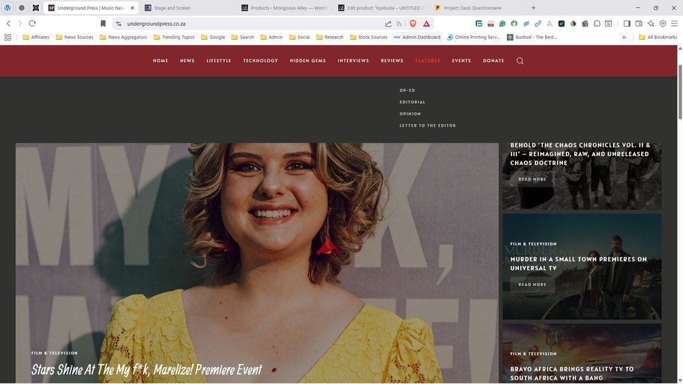This screenshot has width=683, height=384.
Task: Click the vertical page scrollbar thumb
Action: [680, 91]
